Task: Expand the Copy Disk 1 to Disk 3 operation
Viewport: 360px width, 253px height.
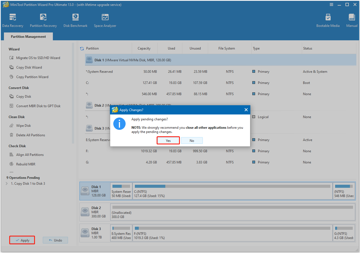Action: coord(6,183)
